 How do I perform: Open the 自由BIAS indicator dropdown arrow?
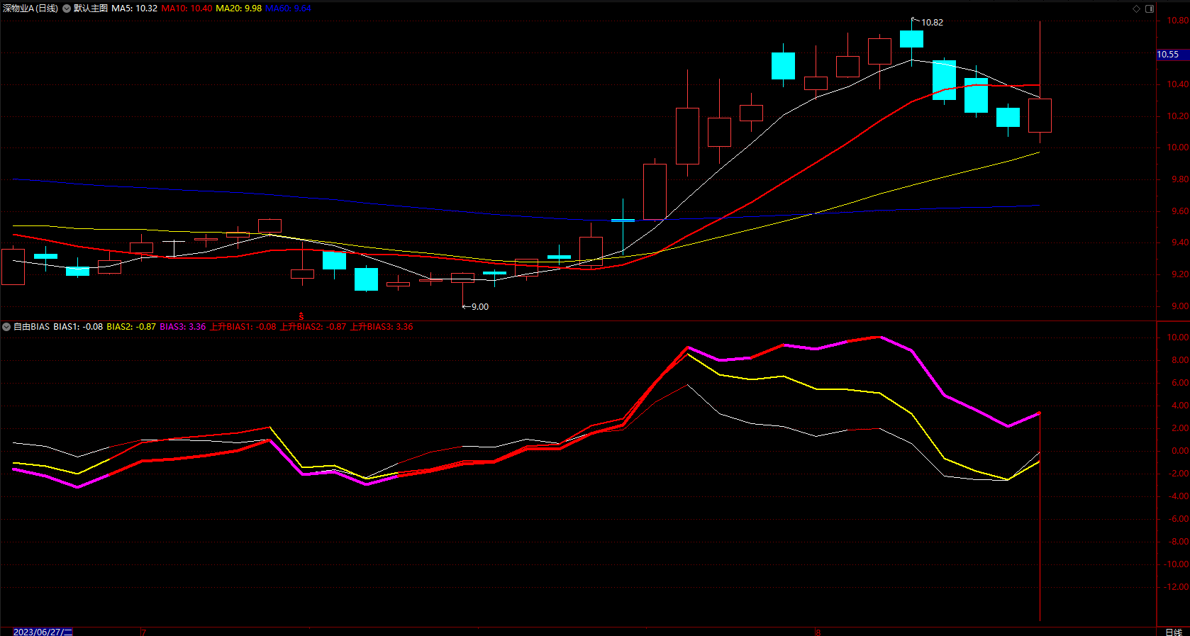[x=6, y=327]
